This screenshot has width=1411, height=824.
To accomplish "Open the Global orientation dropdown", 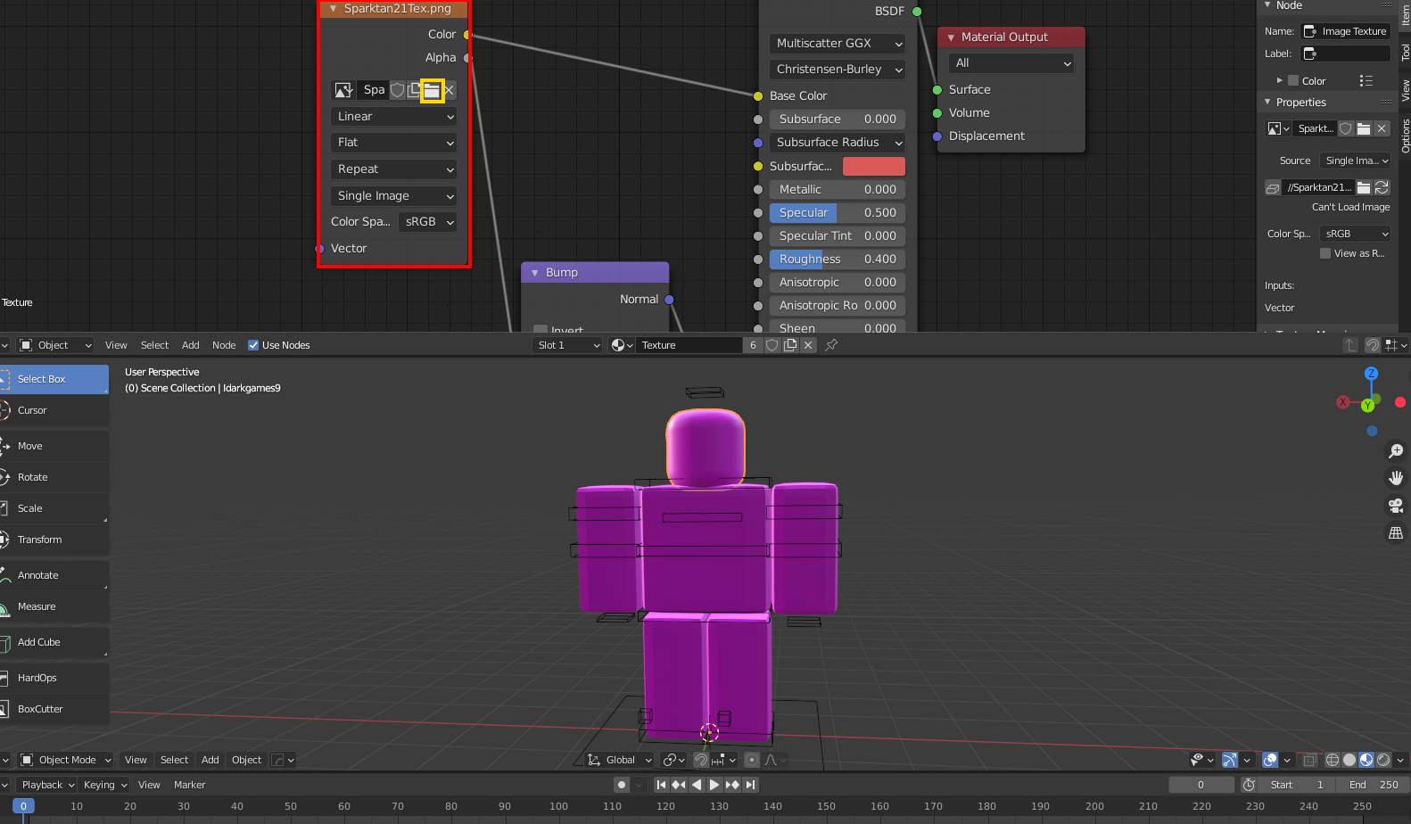I will [620, 760].
